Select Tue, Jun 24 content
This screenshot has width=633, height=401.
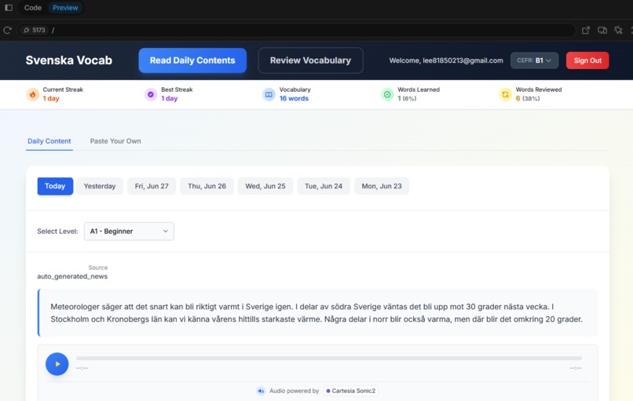click(324, 187)
